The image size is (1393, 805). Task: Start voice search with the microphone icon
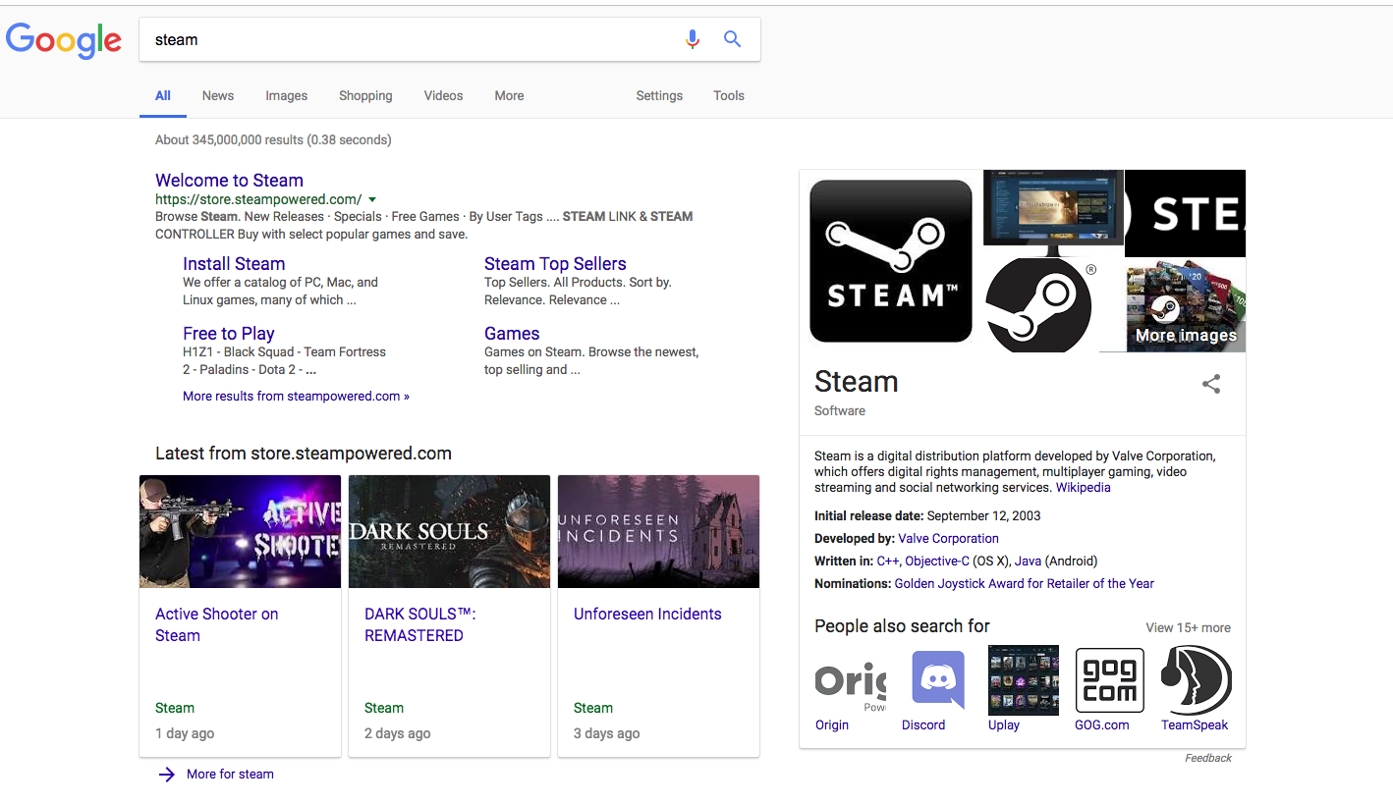click(693, 39)
